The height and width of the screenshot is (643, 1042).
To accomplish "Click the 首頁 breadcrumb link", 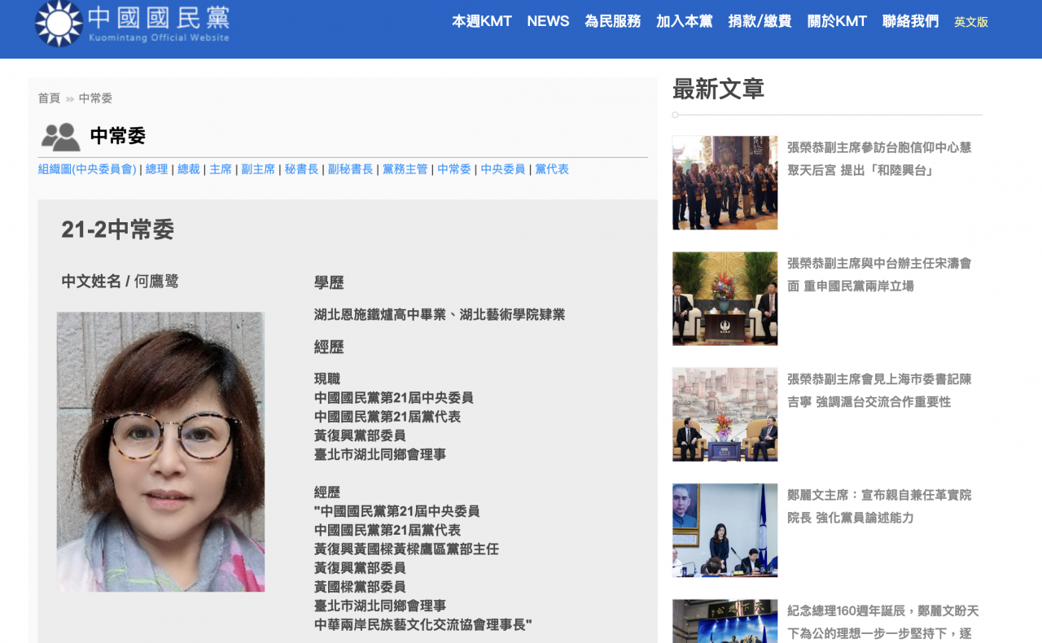I will coord(49,98).
